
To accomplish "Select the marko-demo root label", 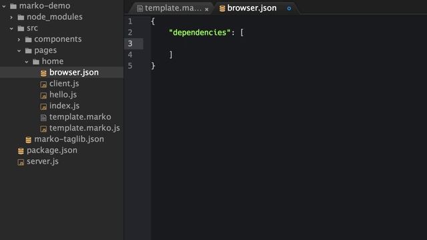I will (45, 6).
